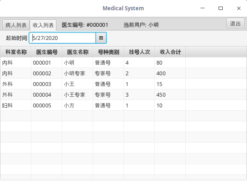Sort by 收入合计 column header

pos(170,52)
